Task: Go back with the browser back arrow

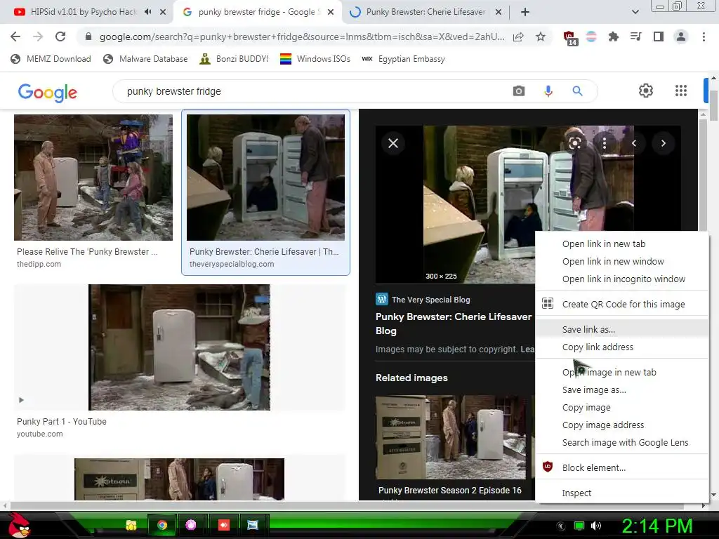Action: [x=15, y=36]
